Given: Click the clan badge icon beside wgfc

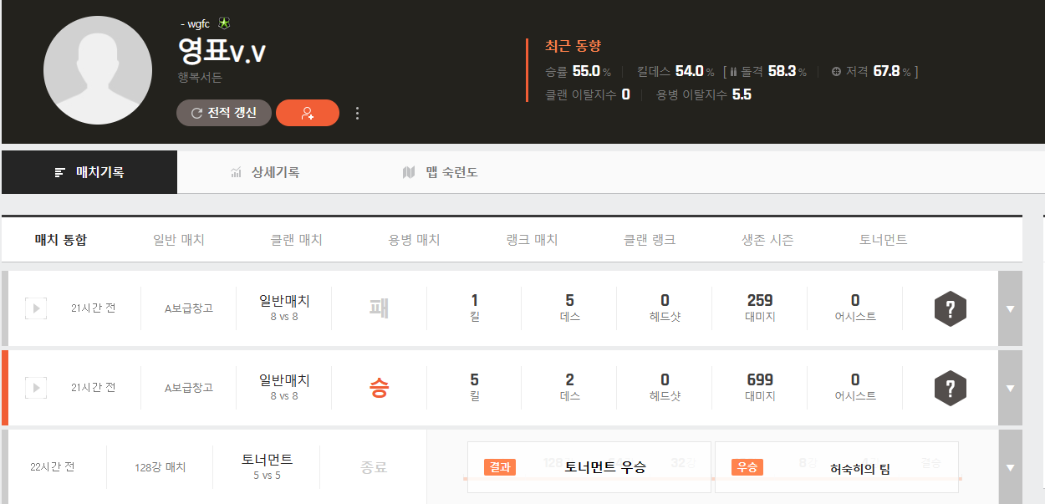Looking at the screenshot, I should tap(223, 23).
